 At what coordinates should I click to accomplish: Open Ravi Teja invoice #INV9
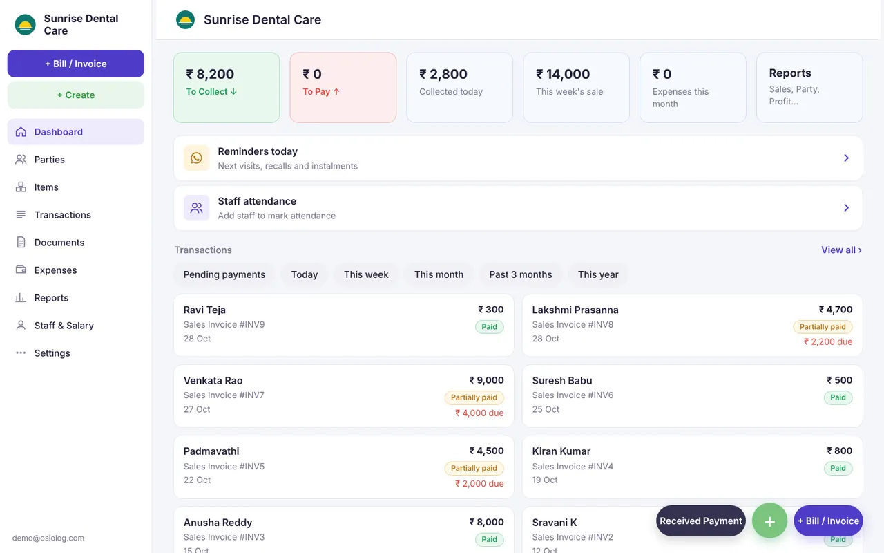pos(344,326)
